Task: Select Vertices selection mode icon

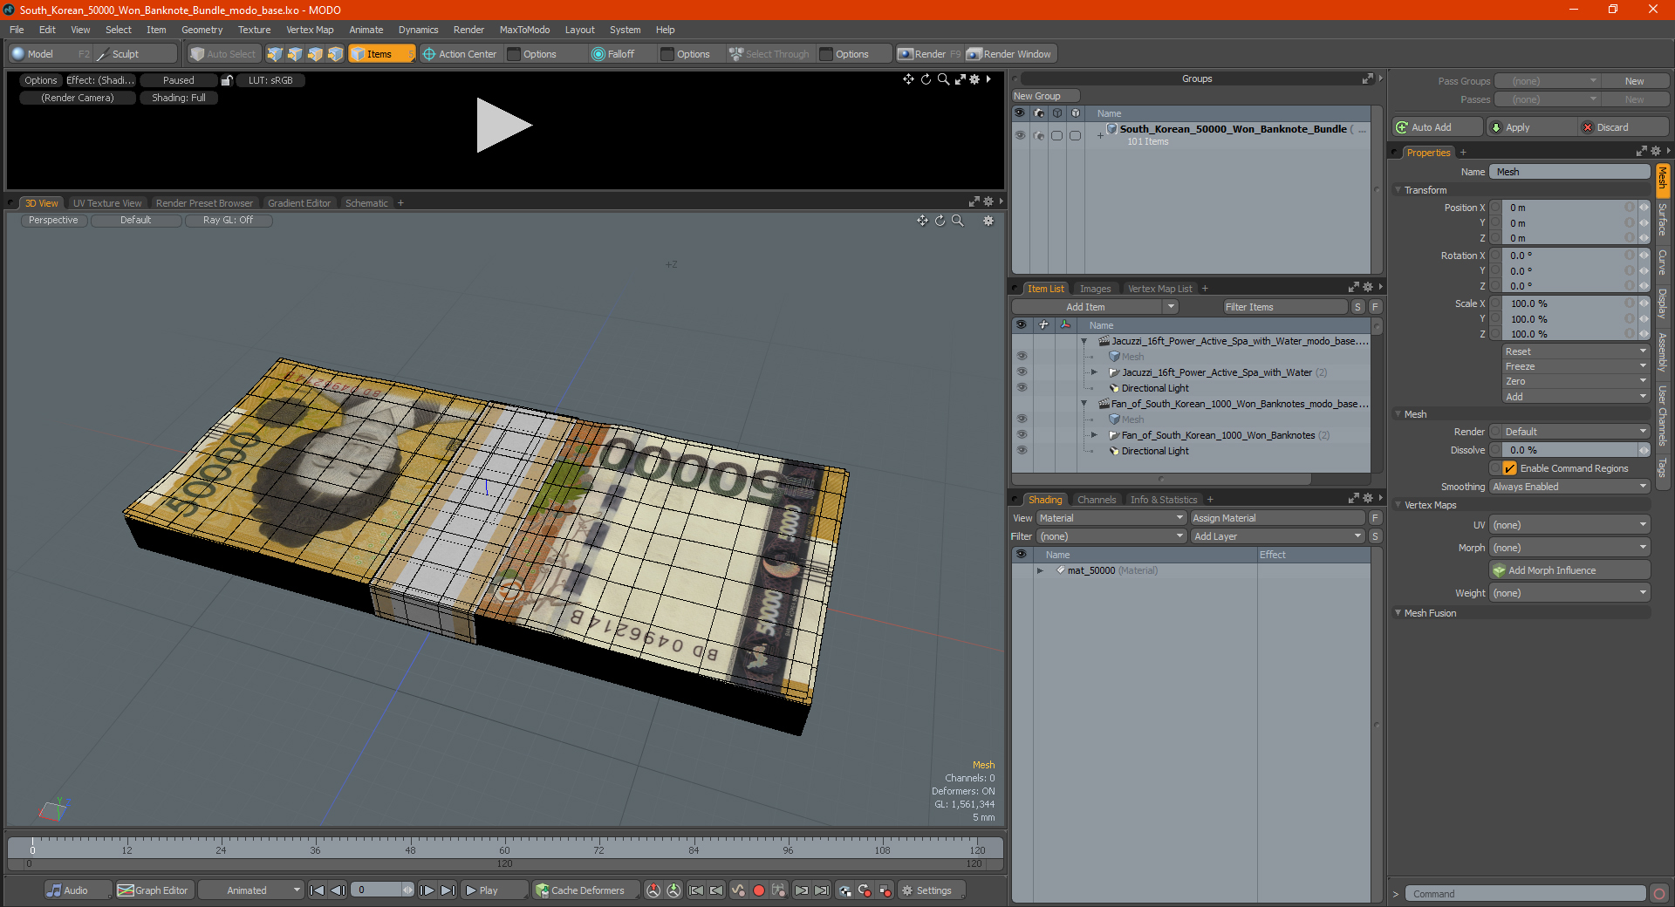Action: pos(275,54)
